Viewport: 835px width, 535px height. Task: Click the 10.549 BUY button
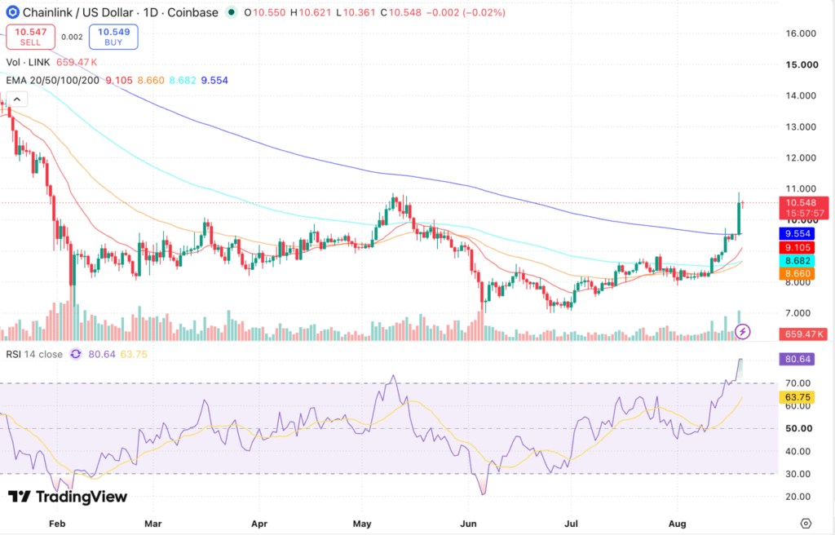click(113, 37)
